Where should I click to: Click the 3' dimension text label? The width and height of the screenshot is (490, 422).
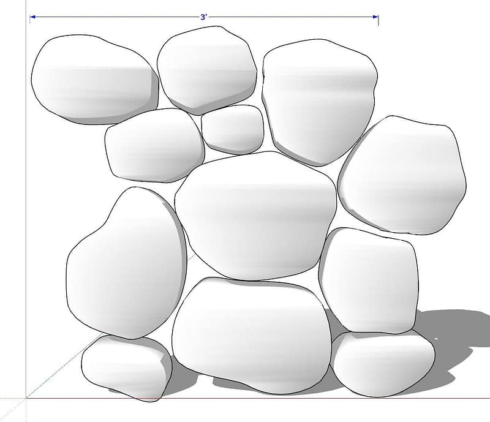point(204,17)
